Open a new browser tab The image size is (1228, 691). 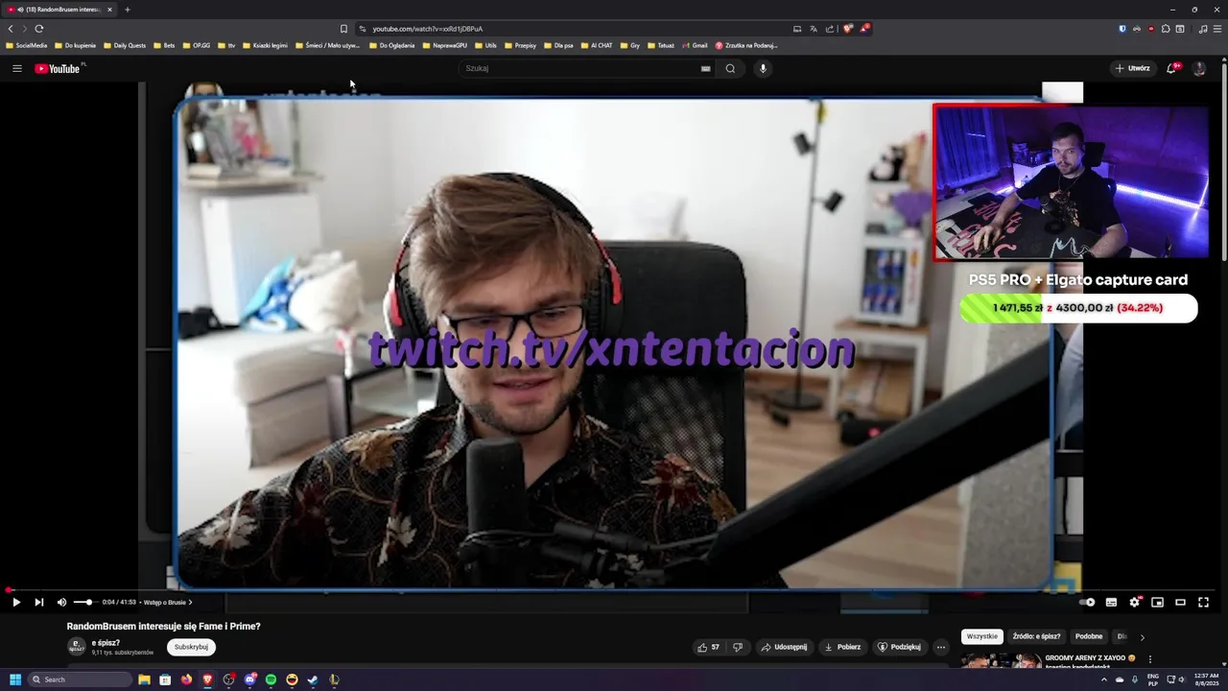[x=127, y=10]
